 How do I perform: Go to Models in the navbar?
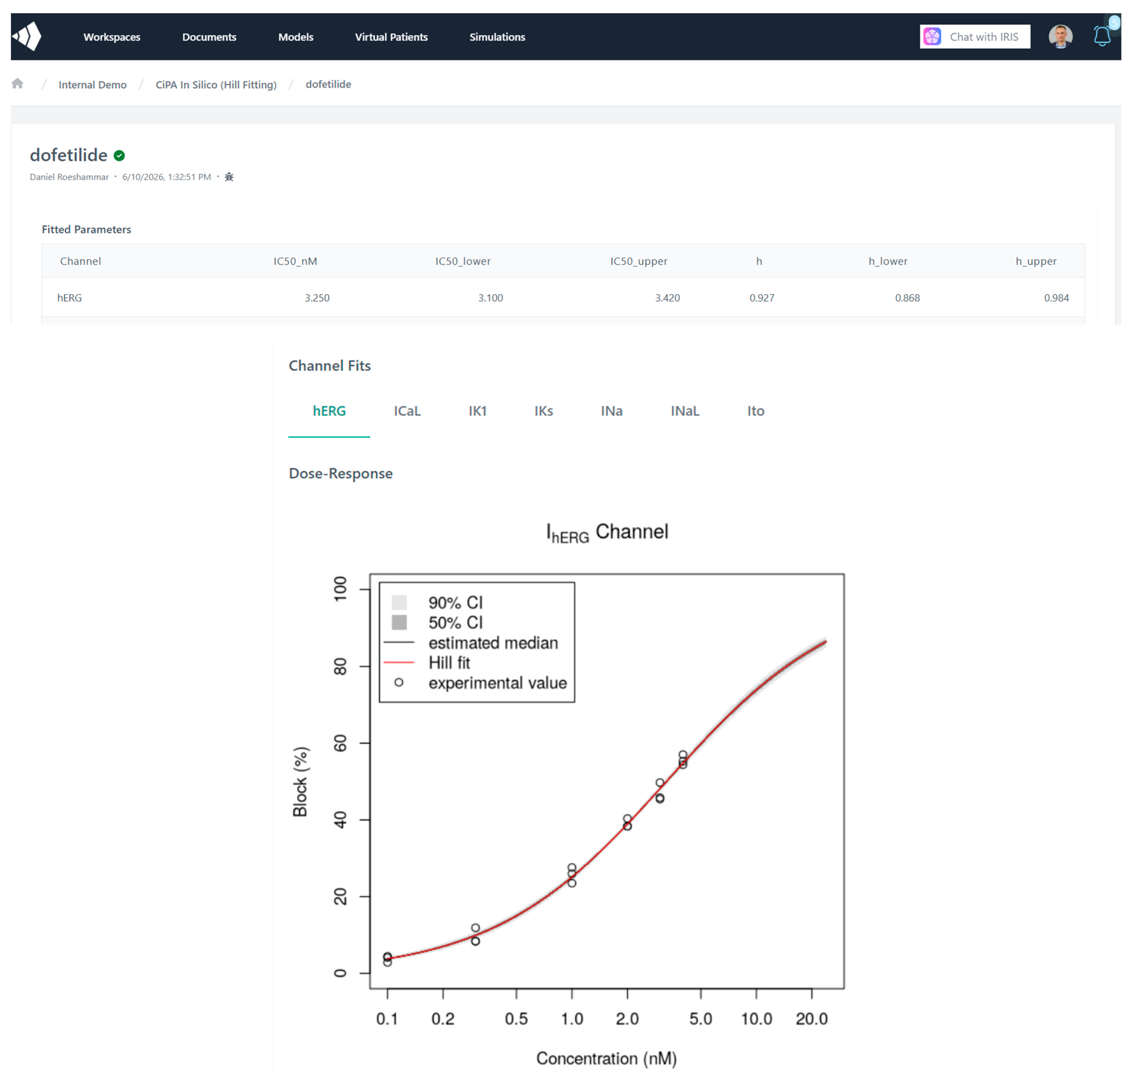[x=296, y=37]
